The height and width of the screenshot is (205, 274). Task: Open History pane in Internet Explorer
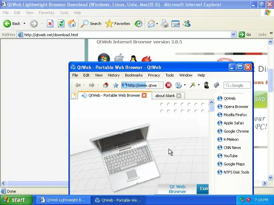pyautogui.click(x=138, y=24)
